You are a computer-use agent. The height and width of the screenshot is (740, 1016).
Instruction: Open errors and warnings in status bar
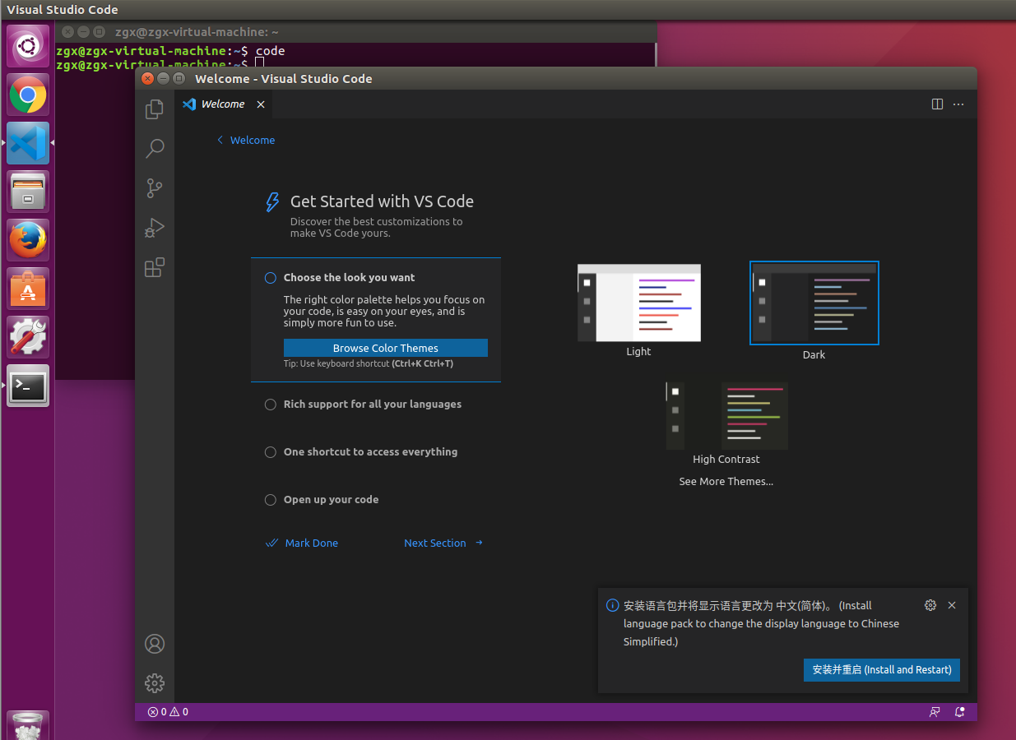coord(168,712)
